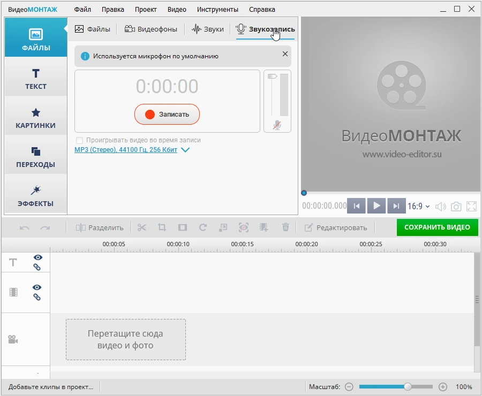Switch to the Файлы tab

[92, 29]
